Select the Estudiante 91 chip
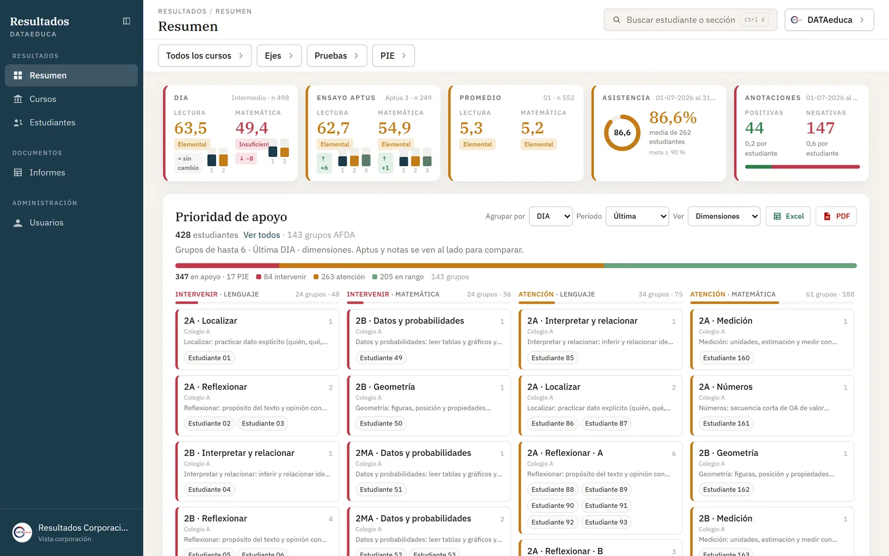 pyautogui.click(x=606, y=506)
